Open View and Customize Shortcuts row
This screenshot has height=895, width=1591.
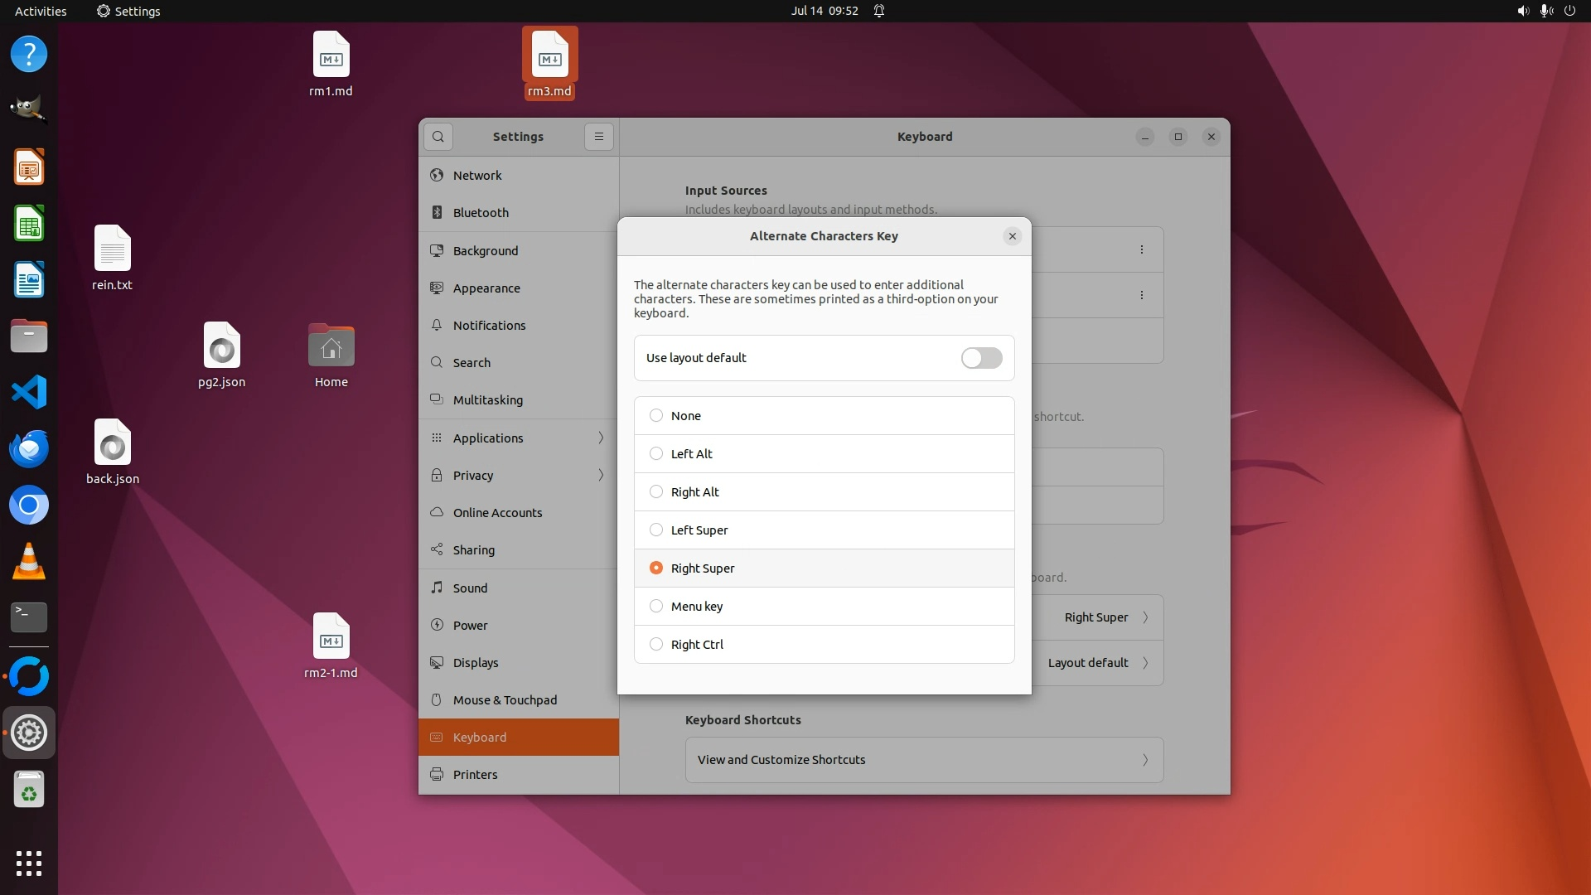(923, 760)
